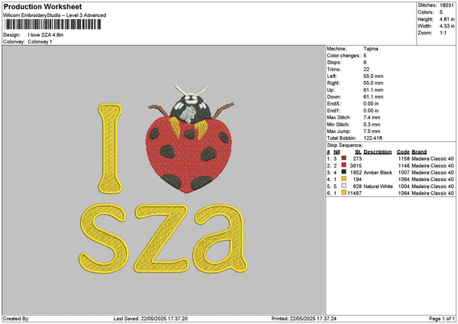
Task: Click the yellow letter I in the preview
Action: pos(110,148)
